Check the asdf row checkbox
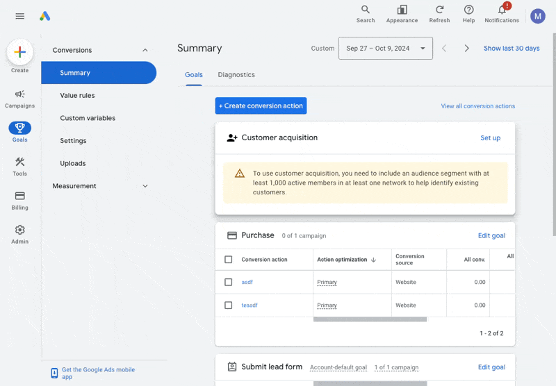The image size is (556, 386). tap(229, 283)
